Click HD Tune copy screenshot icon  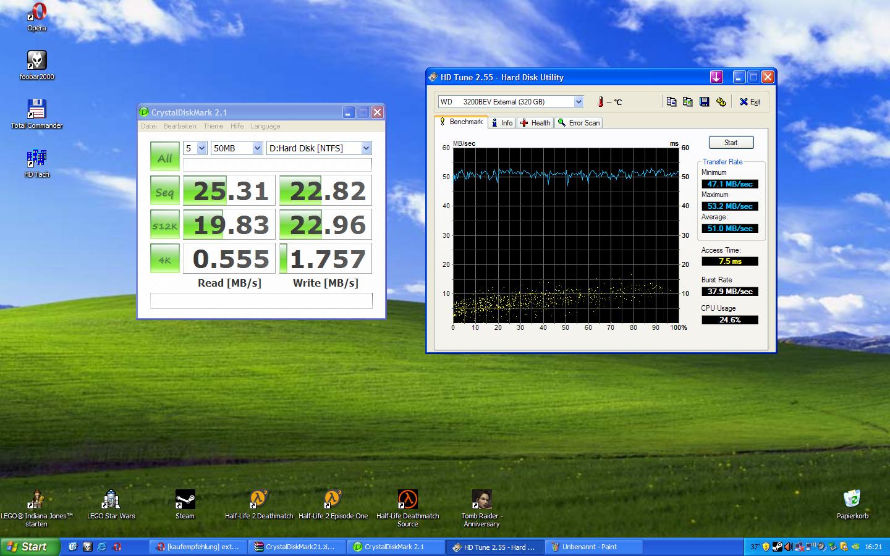687,101
